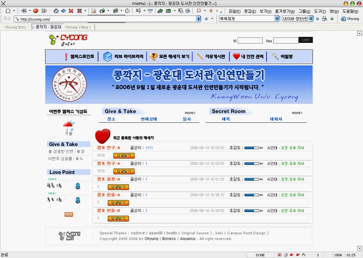Click the Pass input field
The width and height of the screenshot is (363, 258).
(286, 41)
